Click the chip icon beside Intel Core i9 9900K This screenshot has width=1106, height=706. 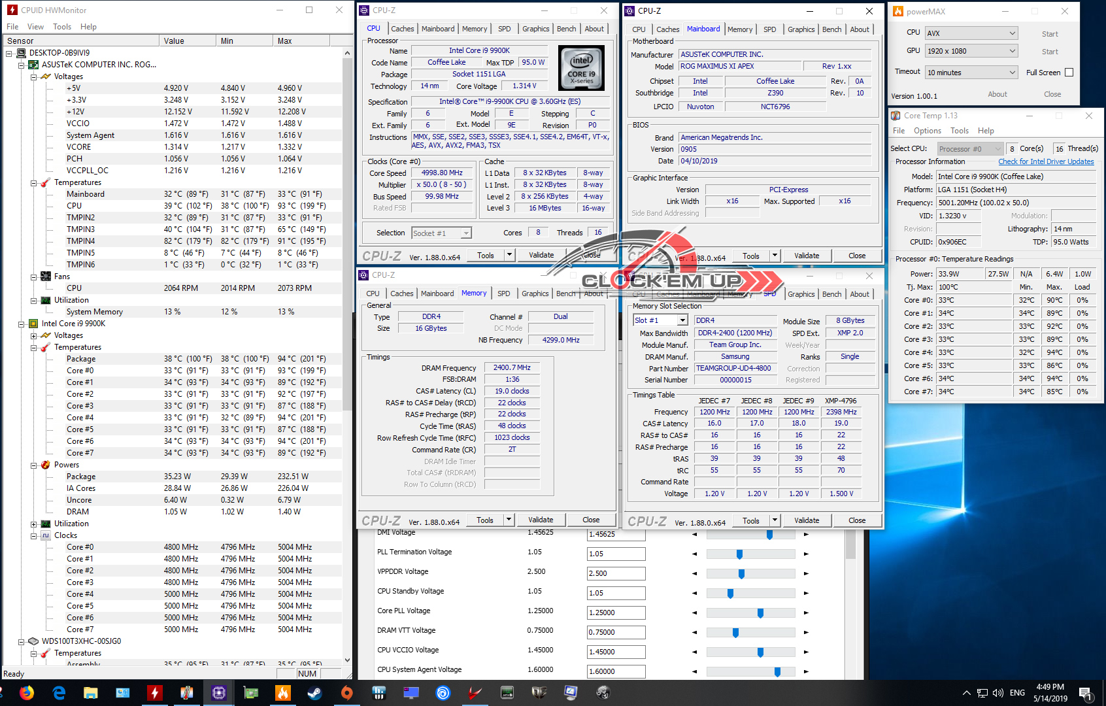click(x=33, y=324)
